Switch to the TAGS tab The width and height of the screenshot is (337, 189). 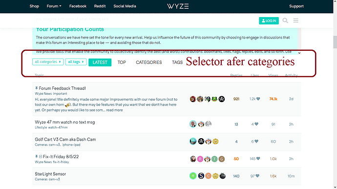coord(177,63)
